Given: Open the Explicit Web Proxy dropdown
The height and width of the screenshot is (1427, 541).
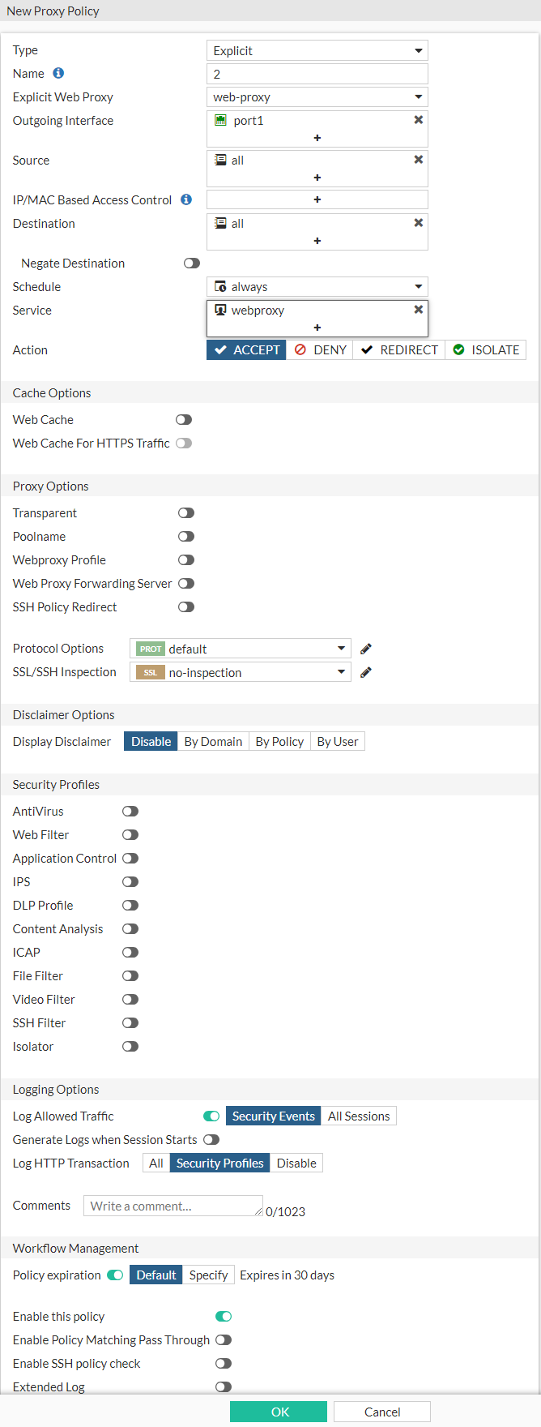Looking at the screenshot, I should click(x=317, y=96).
